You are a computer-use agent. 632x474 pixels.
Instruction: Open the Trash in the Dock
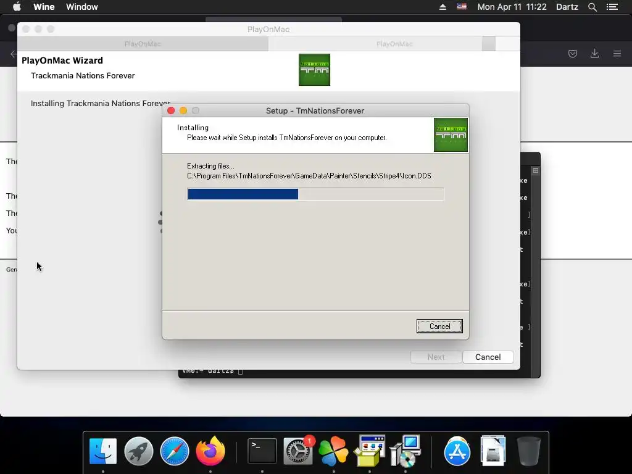[x=528, y=451]
